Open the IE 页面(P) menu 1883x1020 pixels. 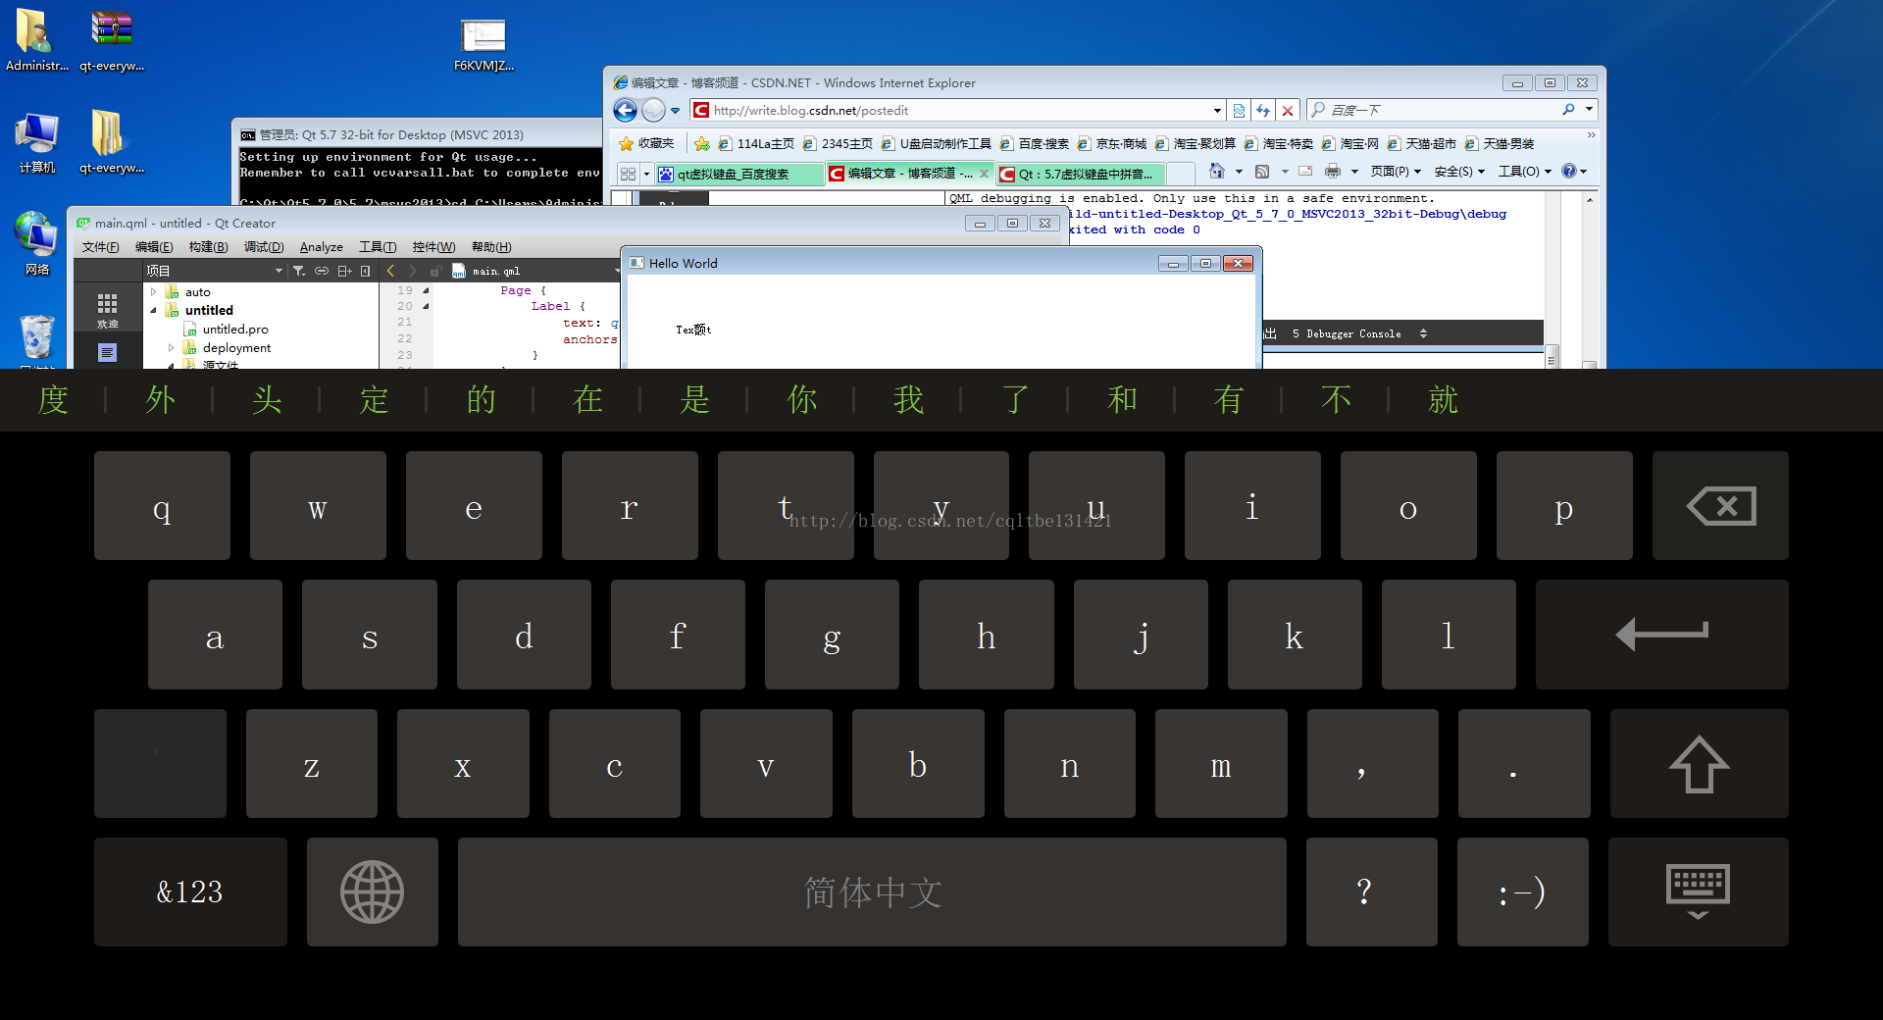(x=1396, y=172)
